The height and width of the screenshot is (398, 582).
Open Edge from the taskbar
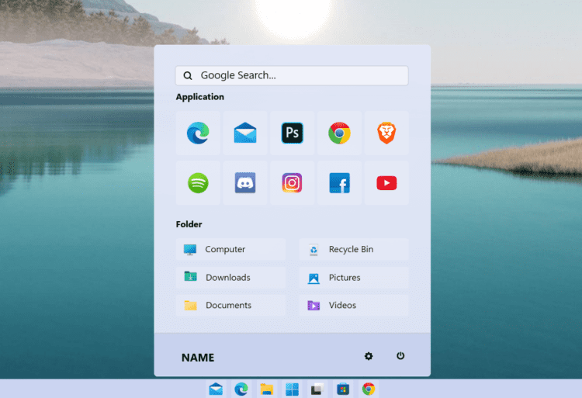(241, 389)
